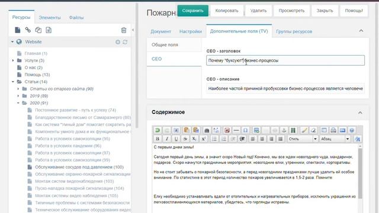Align text center in editor

point(262,139)
